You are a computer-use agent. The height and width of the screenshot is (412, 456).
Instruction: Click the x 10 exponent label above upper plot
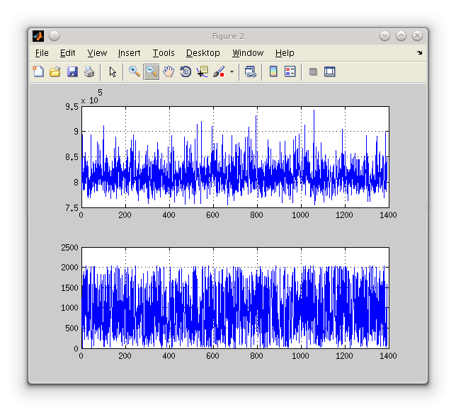click(91, 97)
